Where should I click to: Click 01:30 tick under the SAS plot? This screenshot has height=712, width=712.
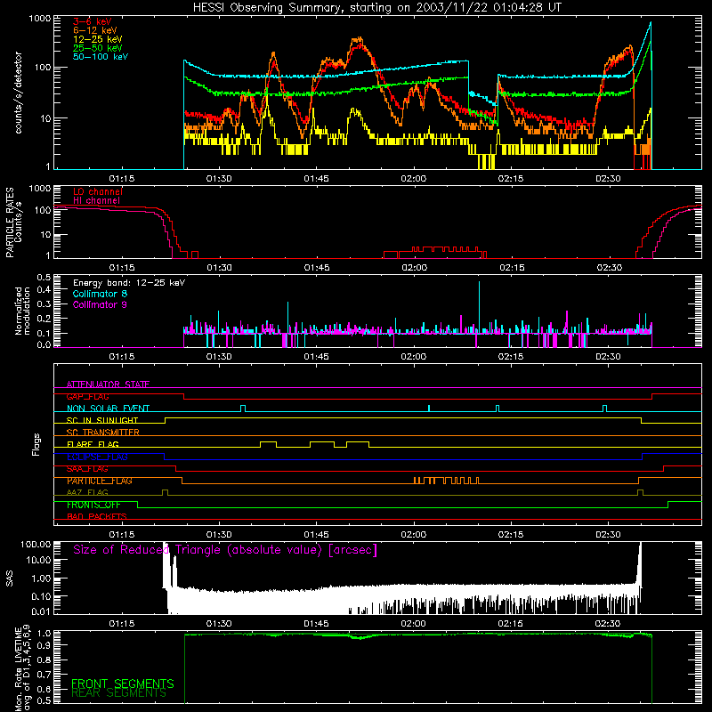pos(219,624)
